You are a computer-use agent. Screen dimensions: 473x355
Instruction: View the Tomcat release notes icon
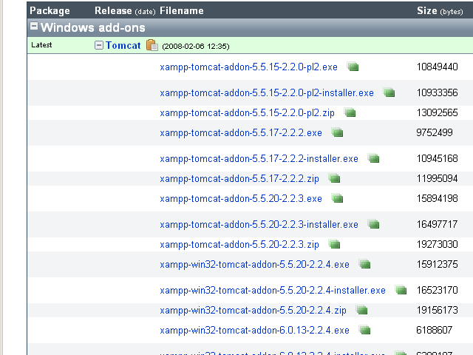(x=152, y=45)
